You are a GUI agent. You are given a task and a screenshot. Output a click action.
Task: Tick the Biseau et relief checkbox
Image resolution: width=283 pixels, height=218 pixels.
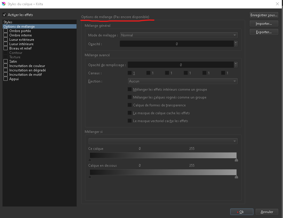point(6,48)
